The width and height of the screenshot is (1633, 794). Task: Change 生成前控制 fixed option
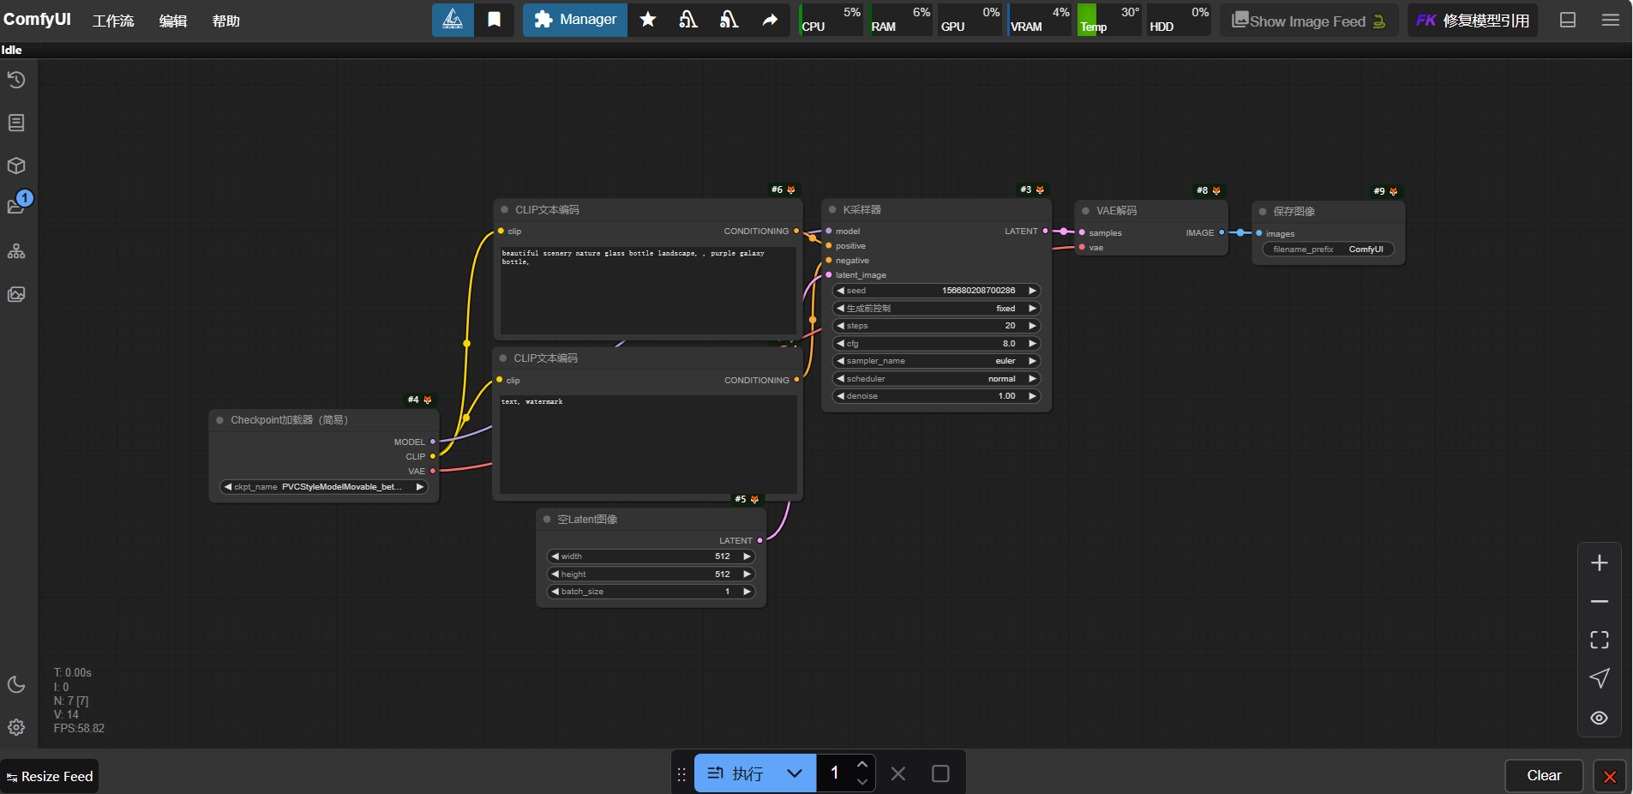coord(936,308)
